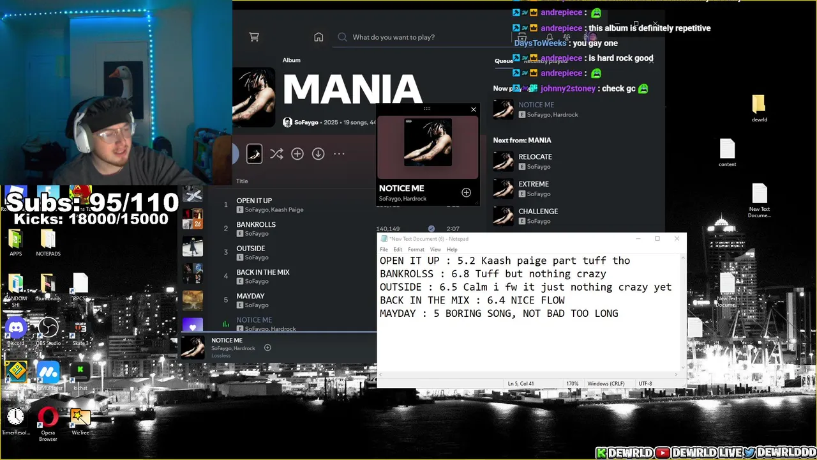This screenshot has width=817, height=460.
Task: Open Notepad View menu
Action: [x=435, y=249]
